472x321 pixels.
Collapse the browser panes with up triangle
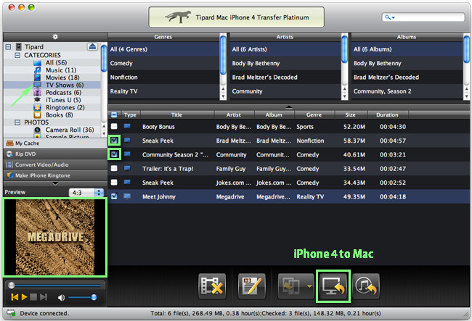tap(289, 107)
